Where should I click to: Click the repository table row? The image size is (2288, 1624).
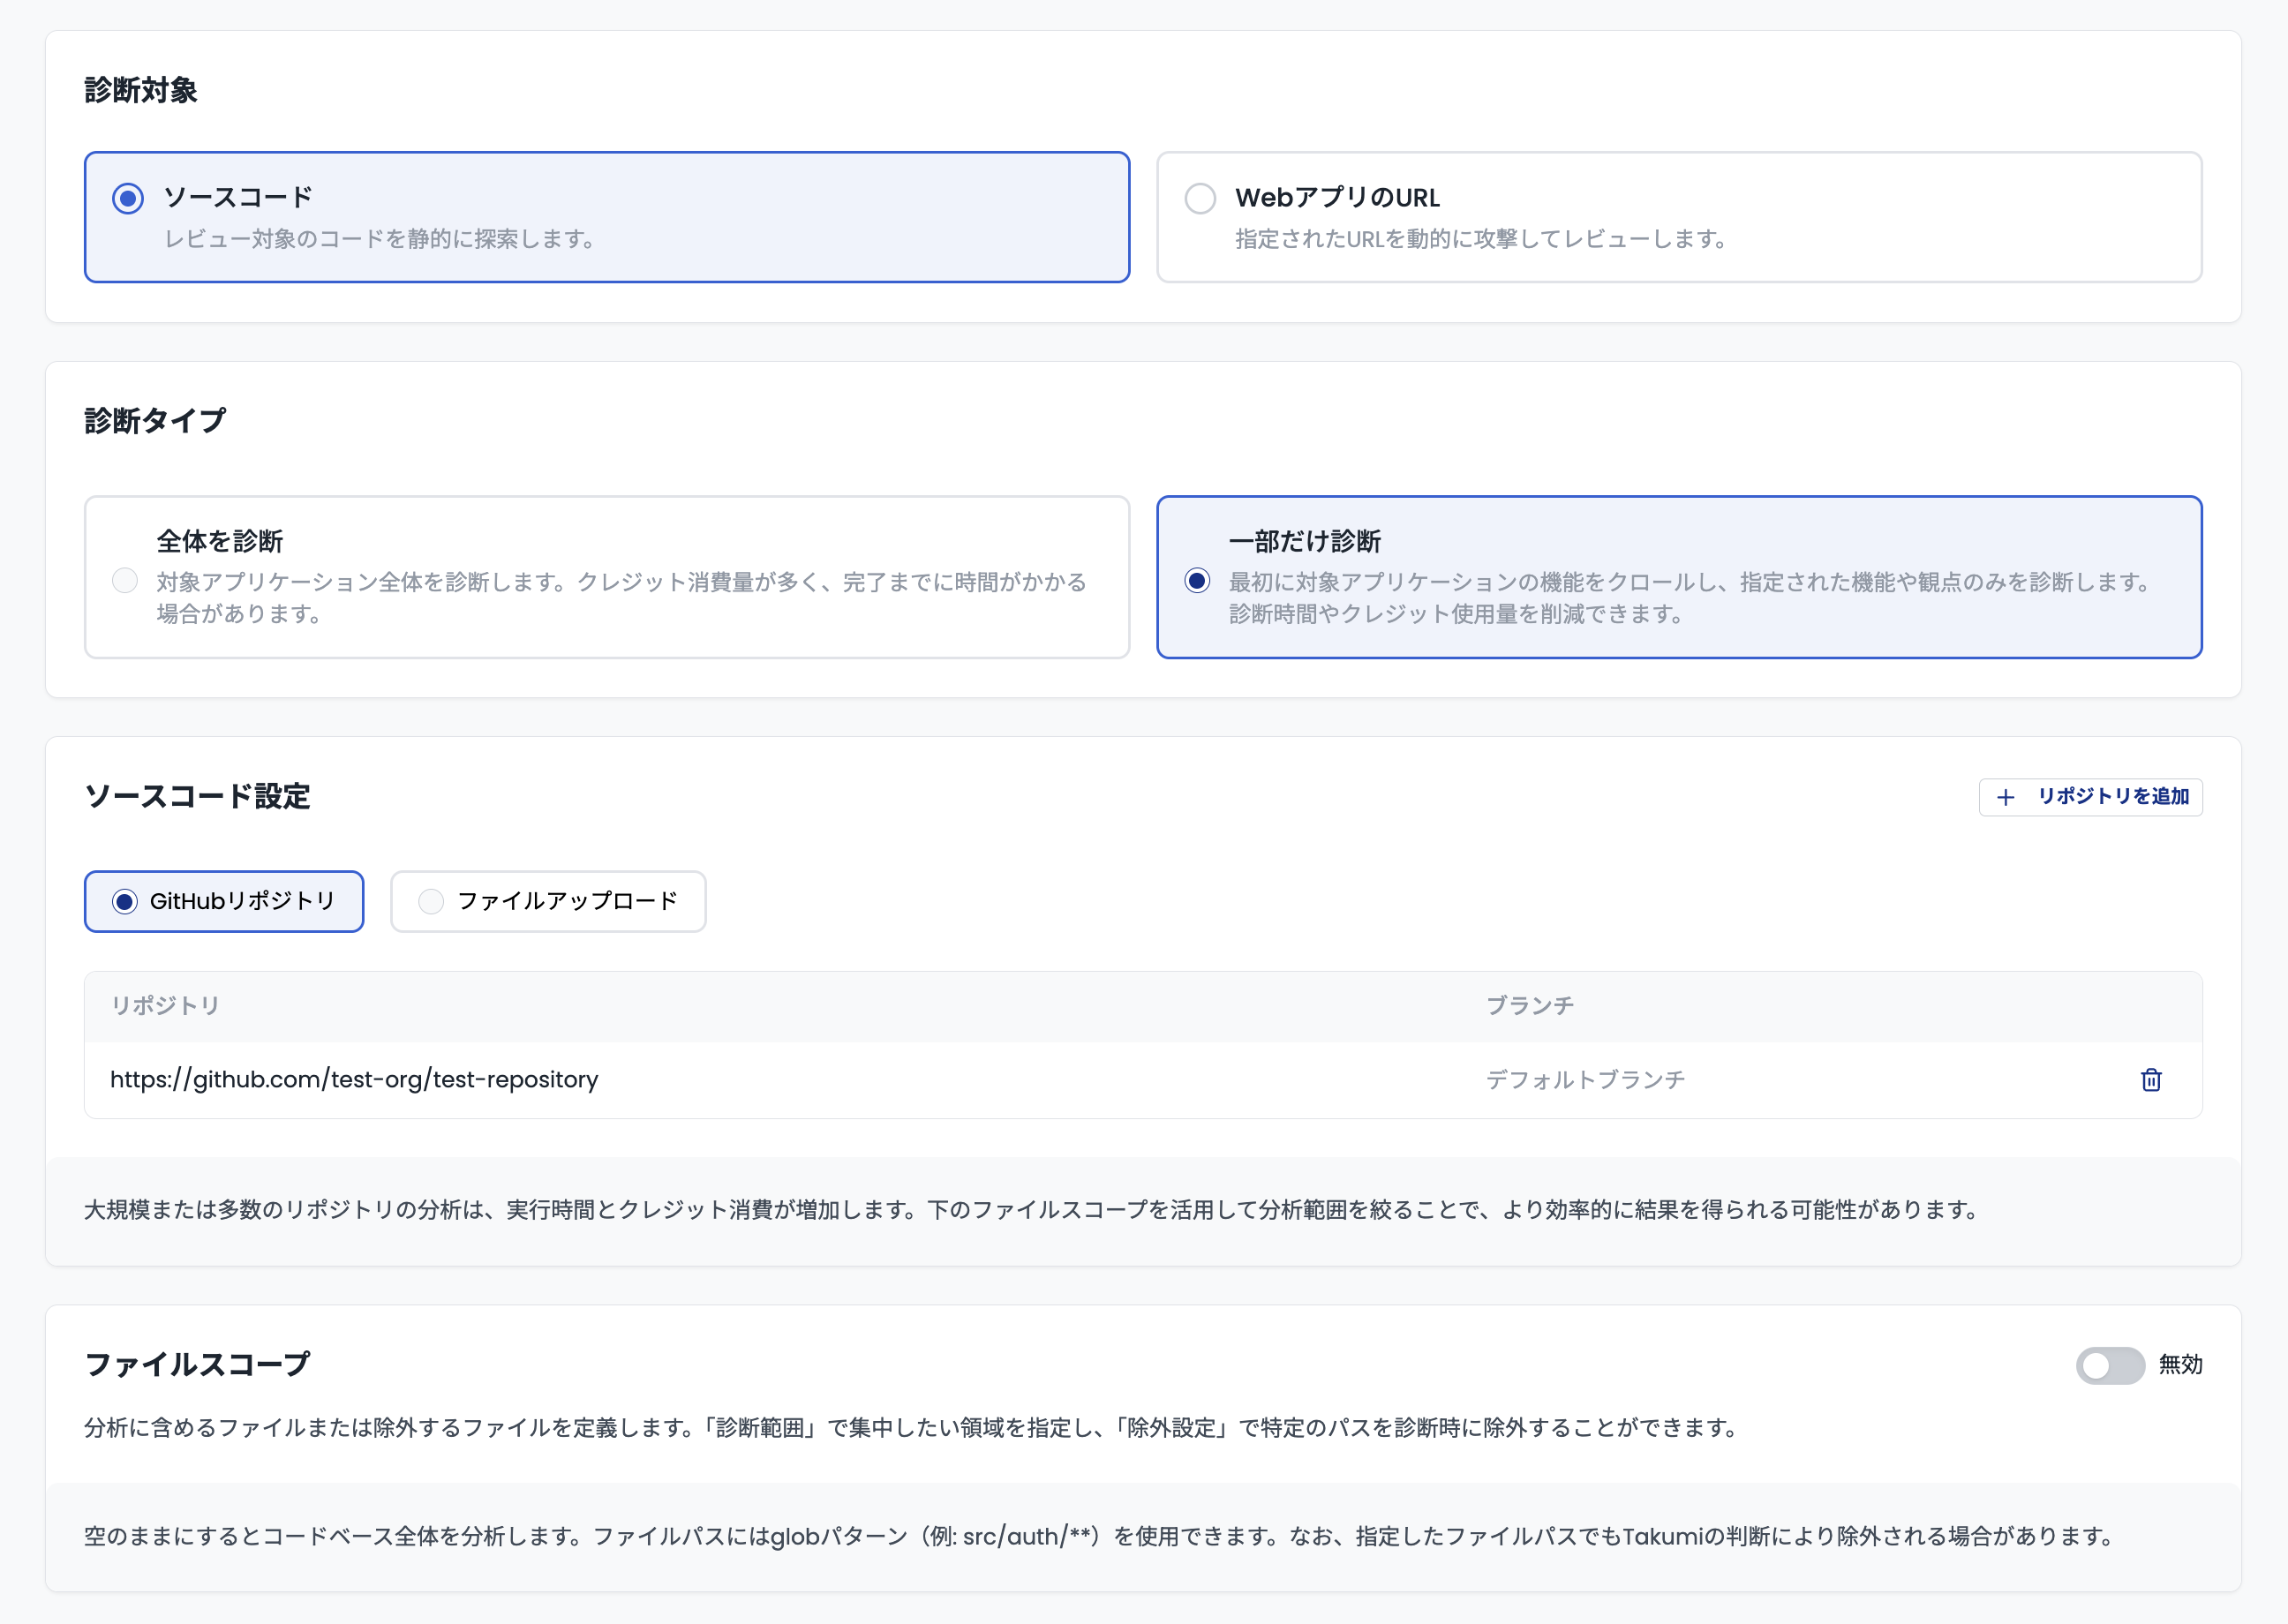[1100, 1080]
